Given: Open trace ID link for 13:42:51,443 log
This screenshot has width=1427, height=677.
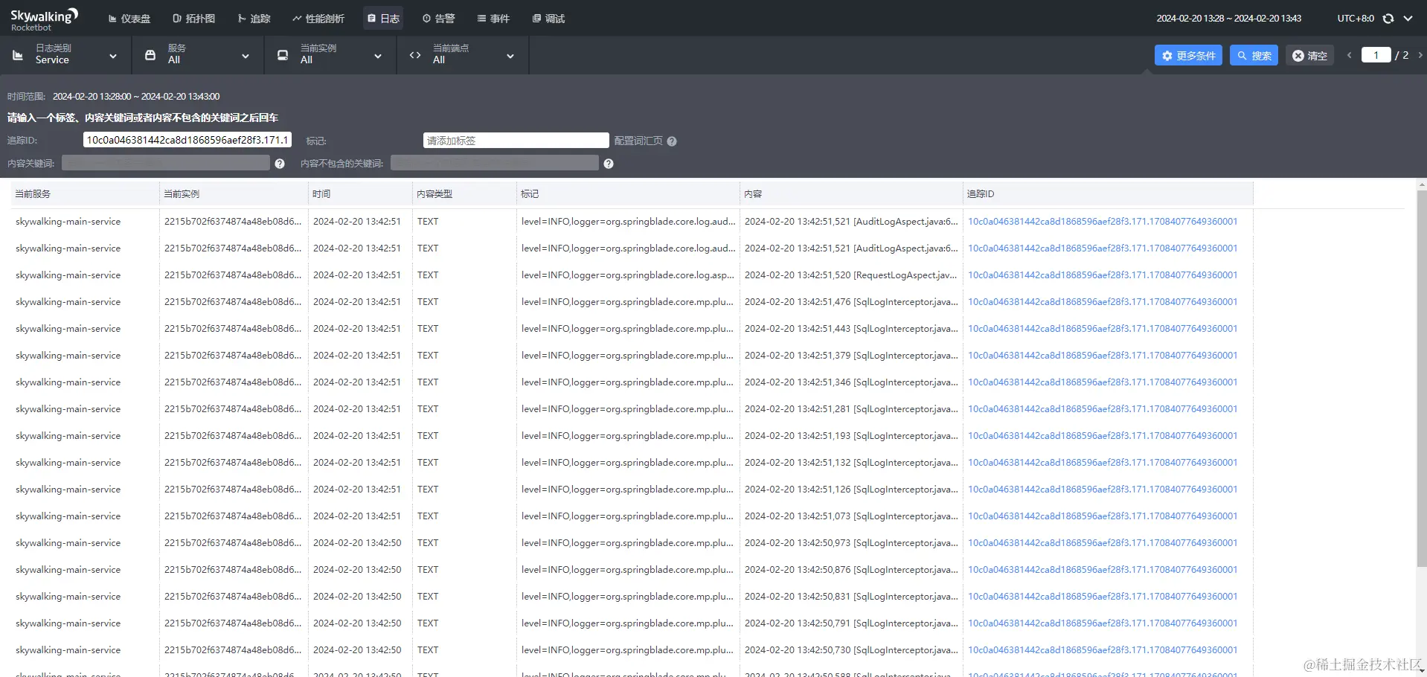Looking at the screenshot, I should (x=1103, y=329).
